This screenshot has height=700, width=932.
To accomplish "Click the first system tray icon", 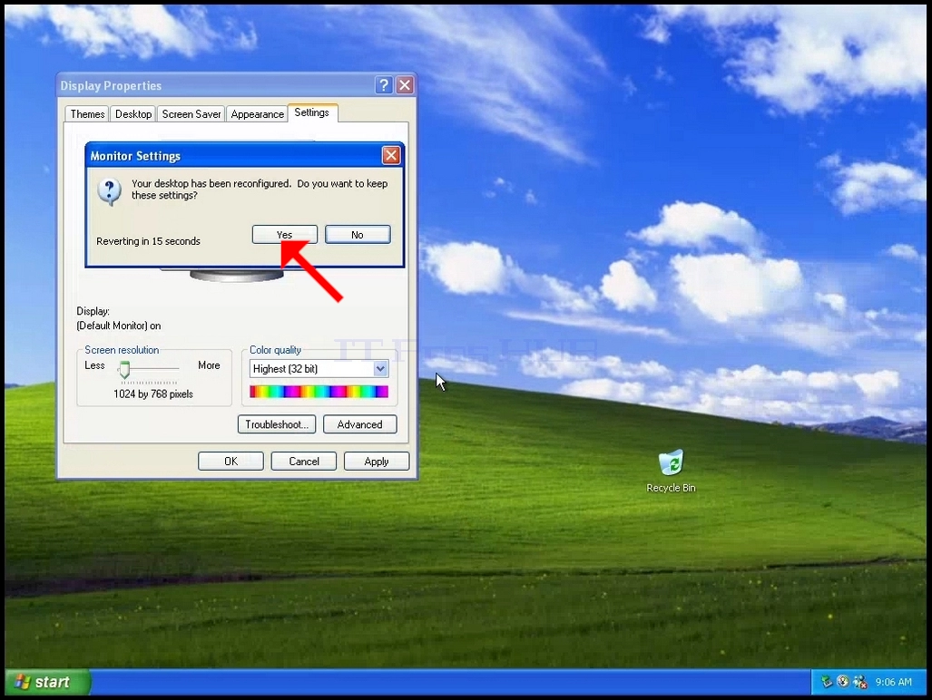I will tap(826, 682).
